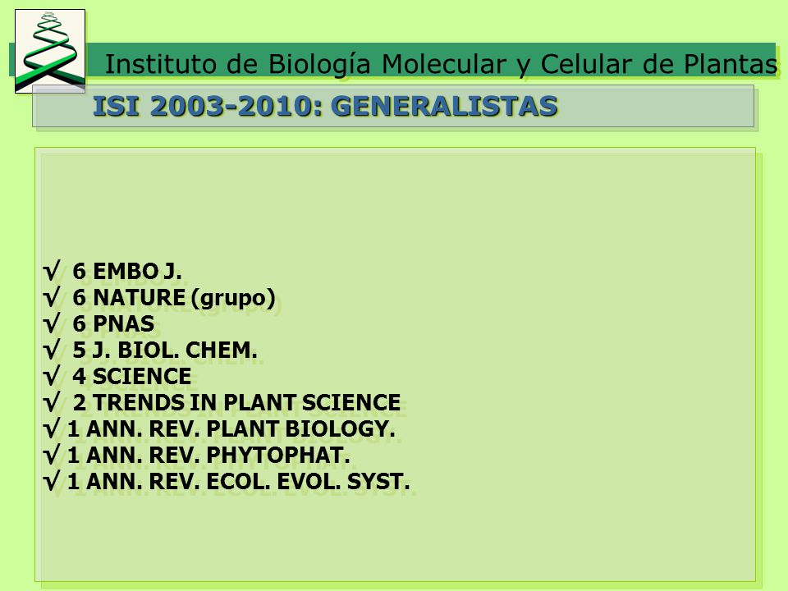Select the Instituto de Biología Molecular header text
The height and width of the screenshot is (591, 788).
(x=442, y=64)
